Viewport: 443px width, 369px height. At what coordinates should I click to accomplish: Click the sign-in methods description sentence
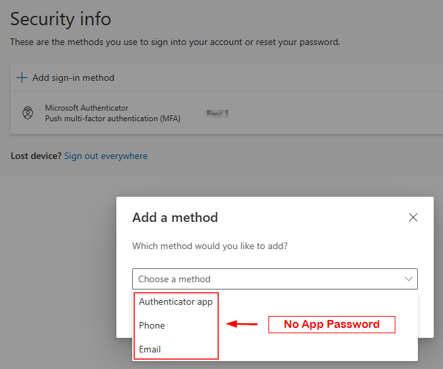[x=175, y=42]
